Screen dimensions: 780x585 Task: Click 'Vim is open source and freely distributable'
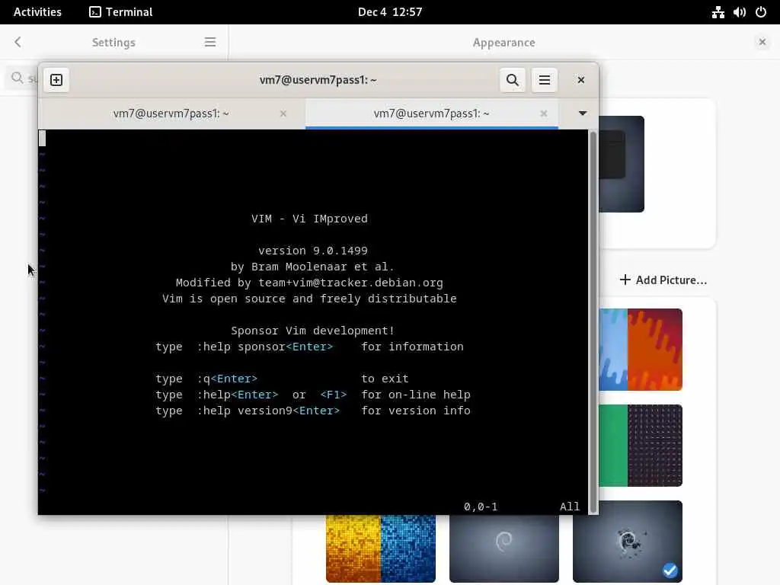tap(309, 299)
